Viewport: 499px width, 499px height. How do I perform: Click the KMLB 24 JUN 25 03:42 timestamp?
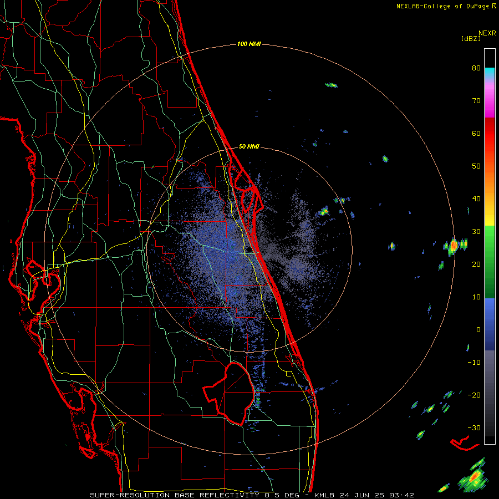364,495
